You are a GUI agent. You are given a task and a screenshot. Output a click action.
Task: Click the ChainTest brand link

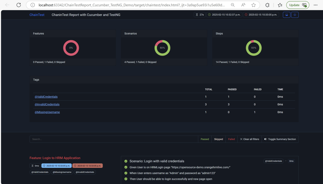pos(37,15)
